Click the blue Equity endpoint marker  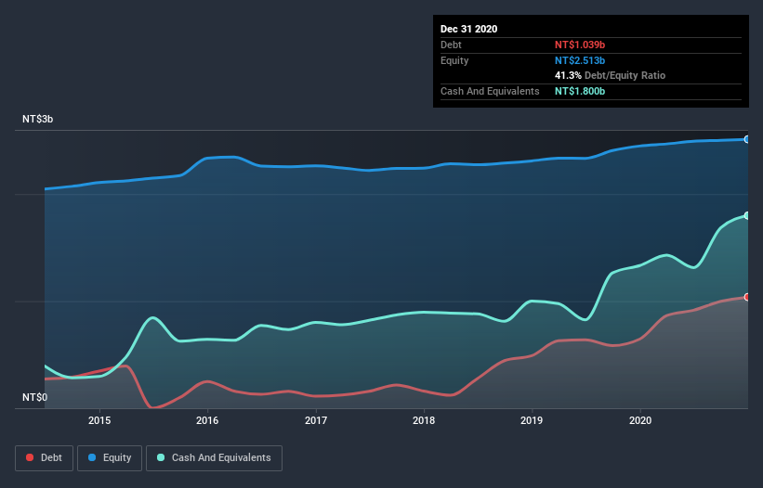747,139
